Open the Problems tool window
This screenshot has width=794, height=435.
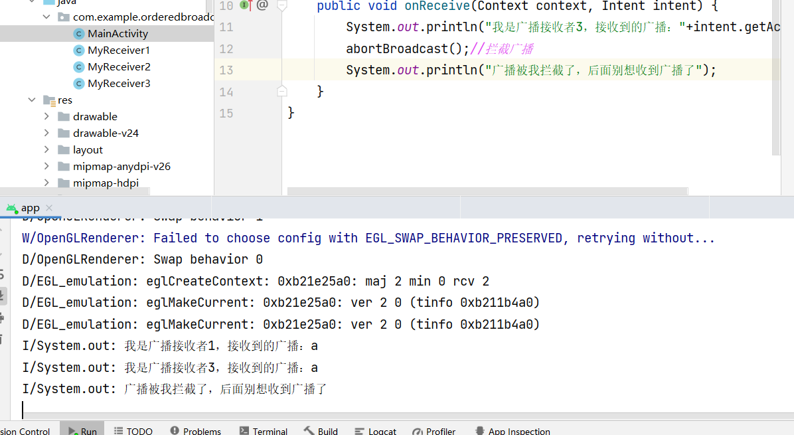(195, 431)
